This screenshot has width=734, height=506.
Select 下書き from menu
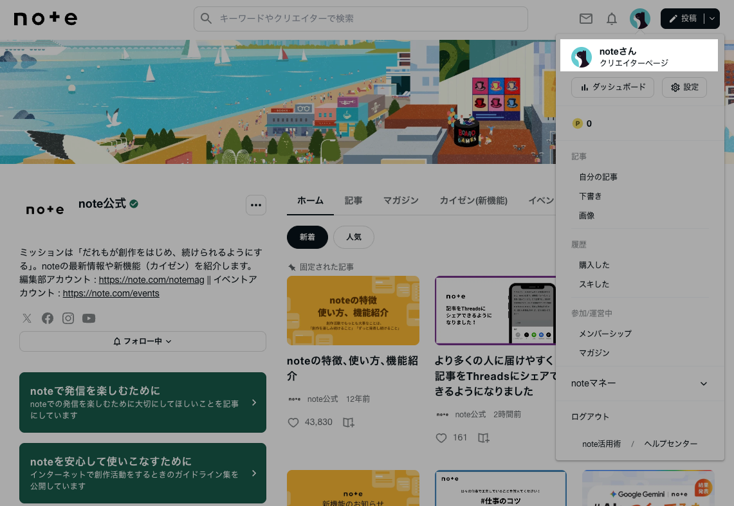pyautogui.click(x=591, y=196)
